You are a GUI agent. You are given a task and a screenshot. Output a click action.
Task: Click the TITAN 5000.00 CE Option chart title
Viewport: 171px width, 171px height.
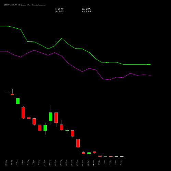coord(25,5)
